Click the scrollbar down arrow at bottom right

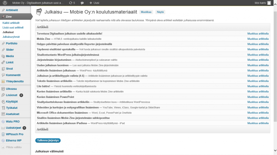pos(275,151)
